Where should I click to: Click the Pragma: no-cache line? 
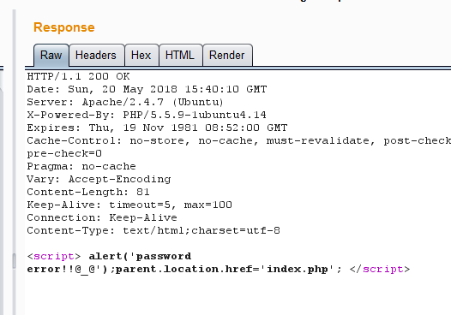tap(81, 166)
